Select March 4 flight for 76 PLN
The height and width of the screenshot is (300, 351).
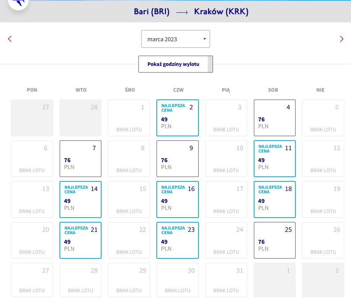275,117
